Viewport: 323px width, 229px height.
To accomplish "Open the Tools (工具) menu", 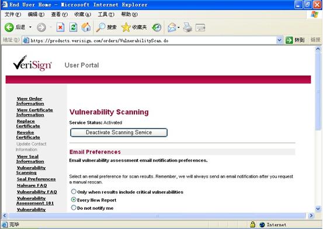I will point(106,15).
